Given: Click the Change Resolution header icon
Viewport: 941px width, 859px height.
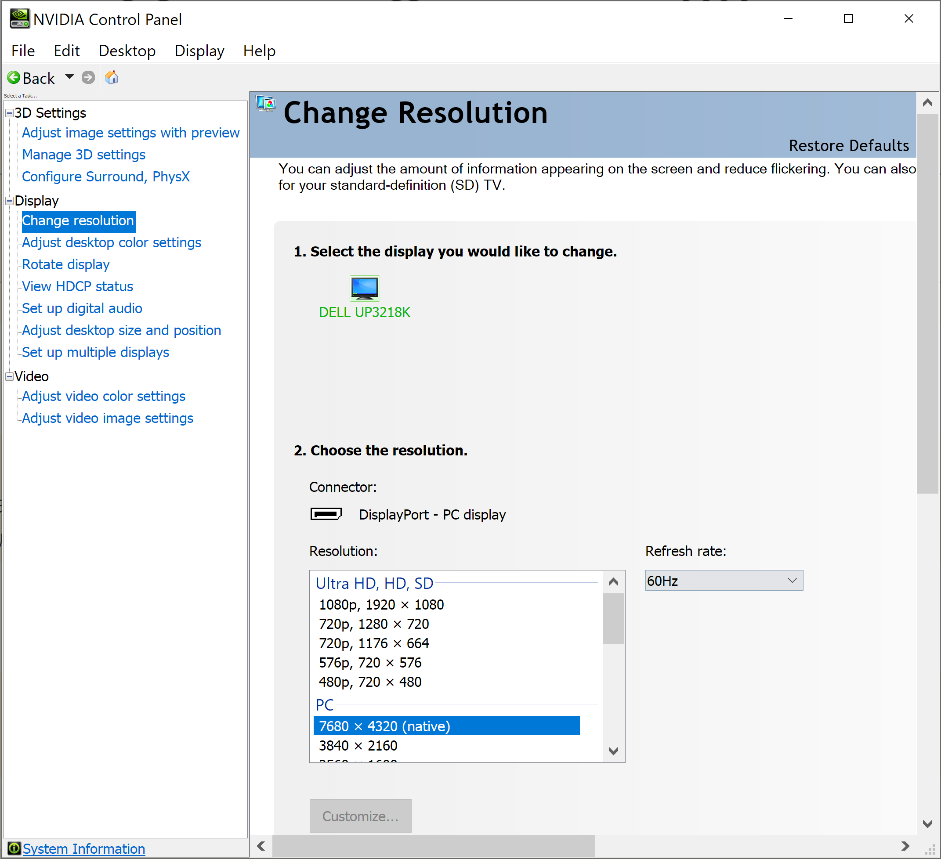Looking at the screenshot, I should pyautogui.click(x=266, y=104).
